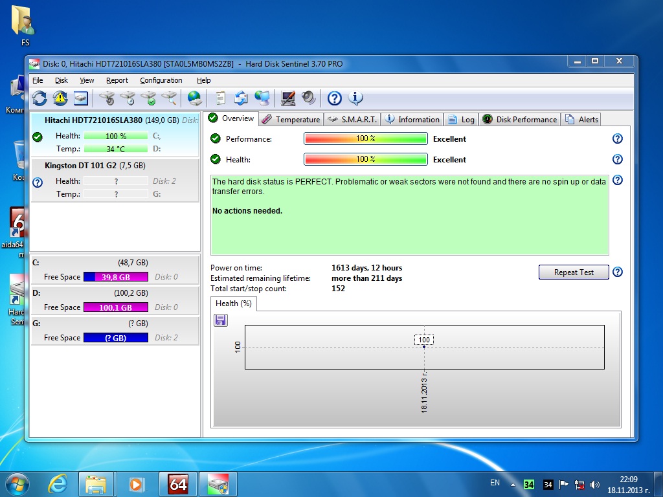Click the 'more than 211 days' lifetime value
Screen dimensions: 663x497
point(366,278)
